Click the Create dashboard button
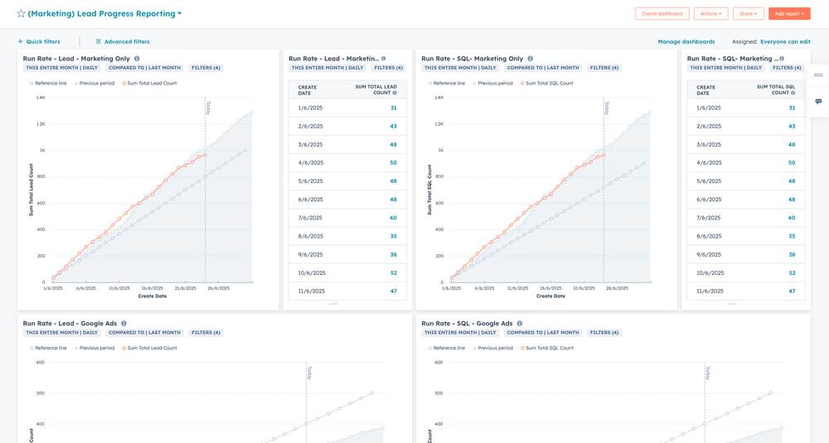Screen dimensions: 829x443 [x=662, y=14]
